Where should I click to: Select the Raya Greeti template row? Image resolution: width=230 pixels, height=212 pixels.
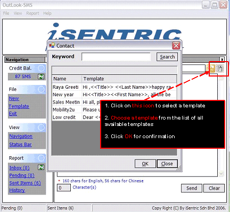coord(114,87)
